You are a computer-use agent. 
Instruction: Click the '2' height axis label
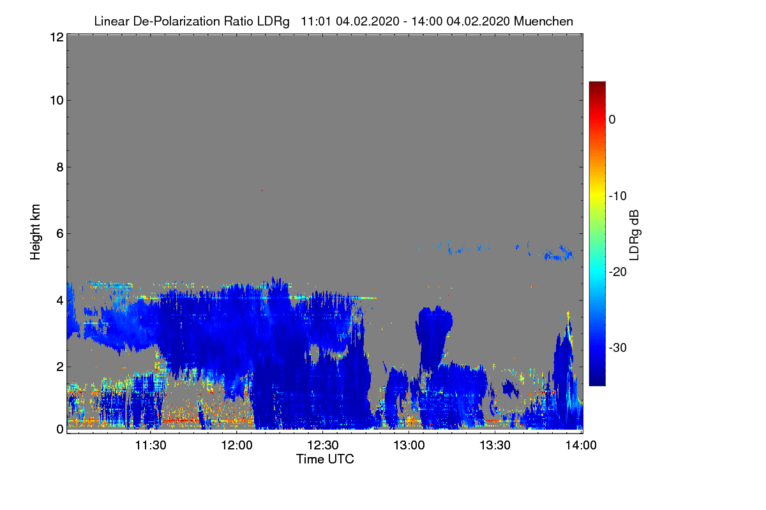[x=59, y=367]
